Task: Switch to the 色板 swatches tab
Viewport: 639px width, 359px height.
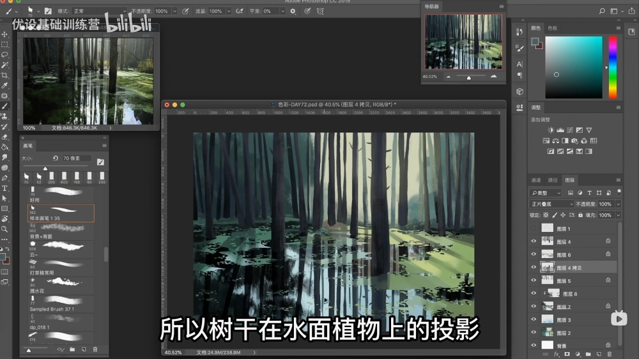Action: (x=553, y=28)
